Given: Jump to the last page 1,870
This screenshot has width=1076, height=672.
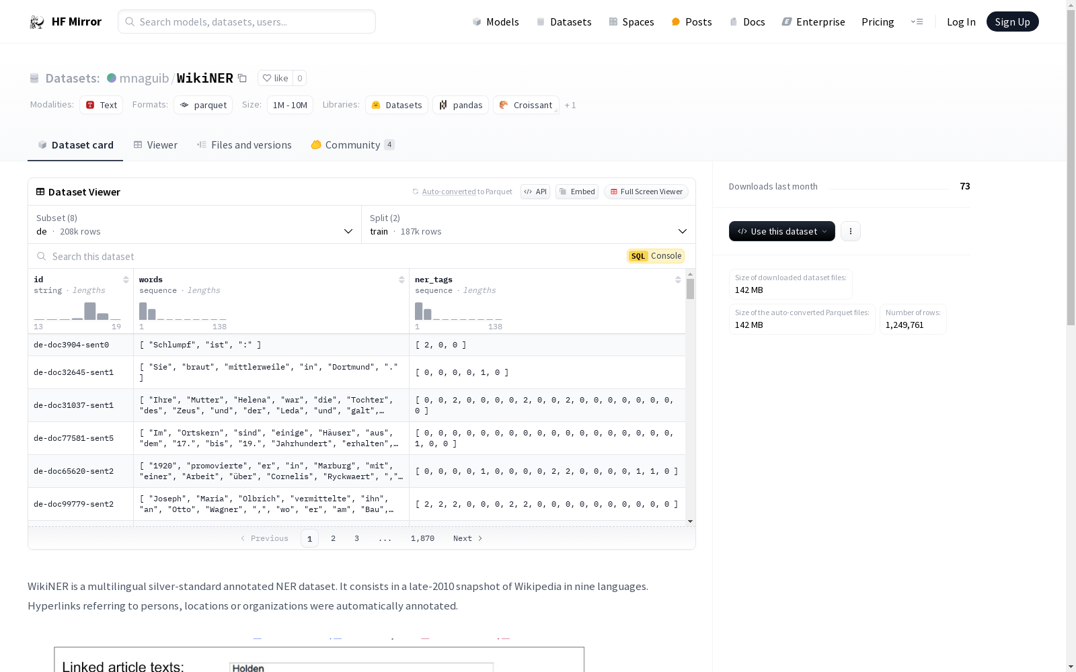Looking at the screenshot, I should coord(422,538).
